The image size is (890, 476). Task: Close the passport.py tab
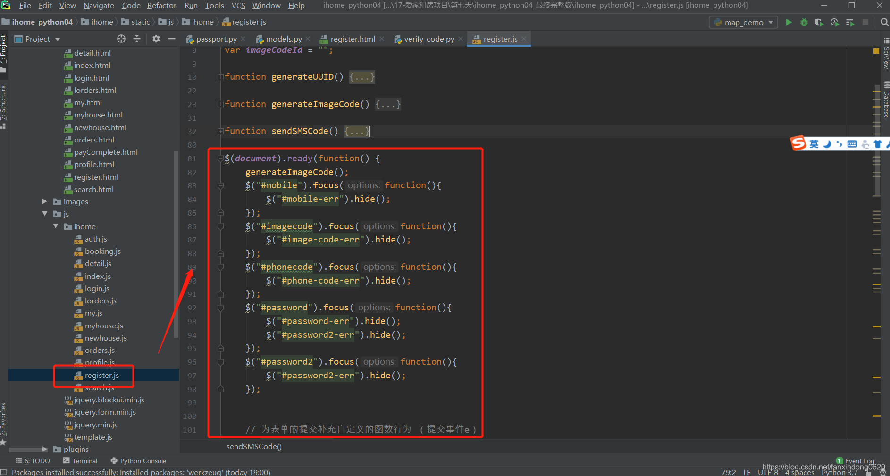pos(243,39)
